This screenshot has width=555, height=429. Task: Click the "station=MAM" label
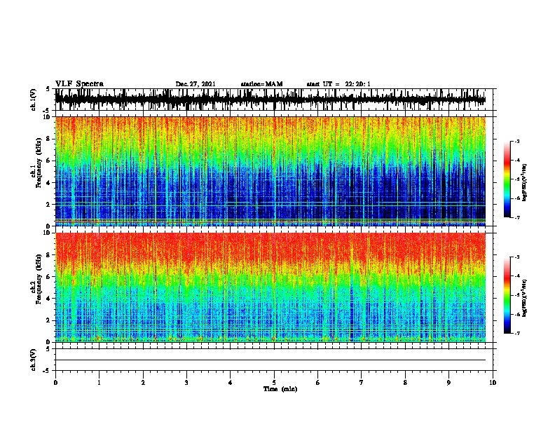(x=261, y=84)
